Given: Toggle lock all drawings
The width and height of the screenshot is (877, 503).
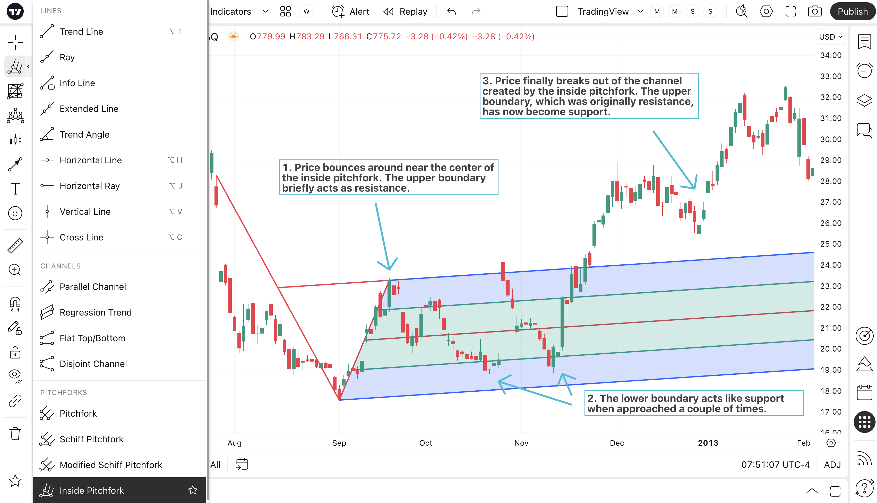Looking at the screenshot, I should [15, 353].
